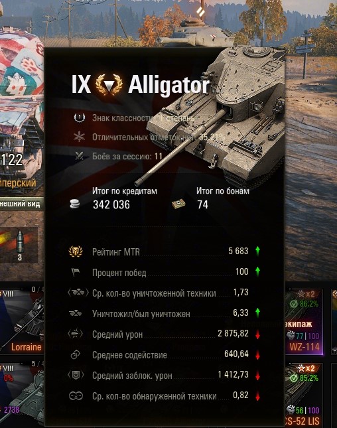Viewport: 337px width, 428px height.
Task: Select the WZ-114 tank card
Action: [304, 321]
